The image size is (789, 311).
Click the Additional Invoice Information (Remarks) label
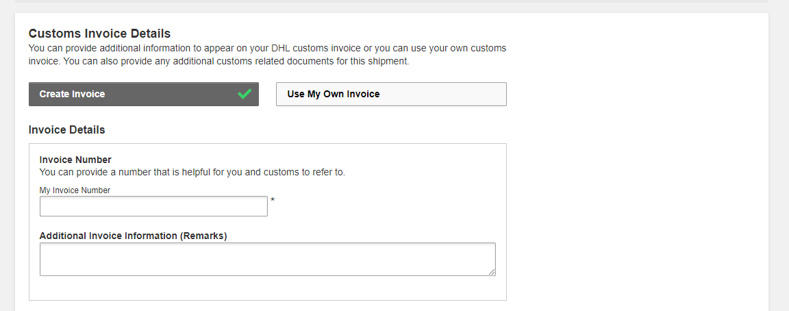(x=133, y=236)
